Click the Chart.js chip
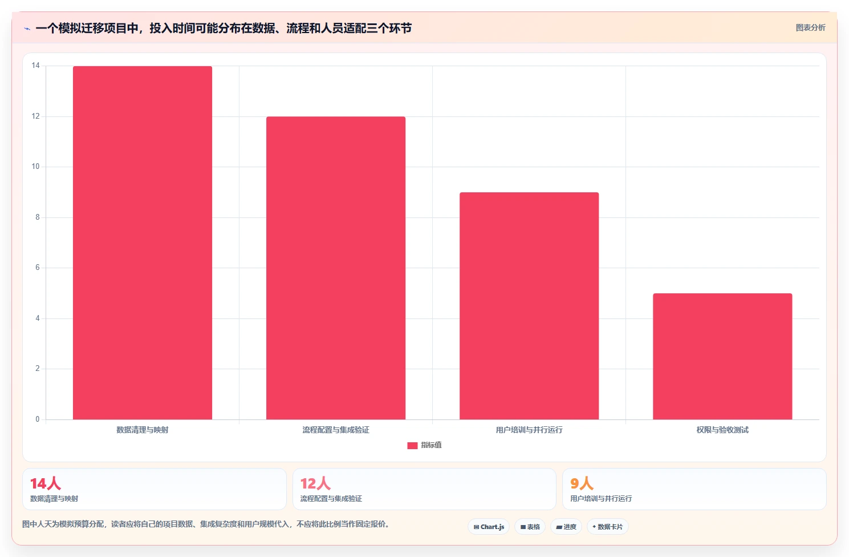 click(x=489, y=527)
